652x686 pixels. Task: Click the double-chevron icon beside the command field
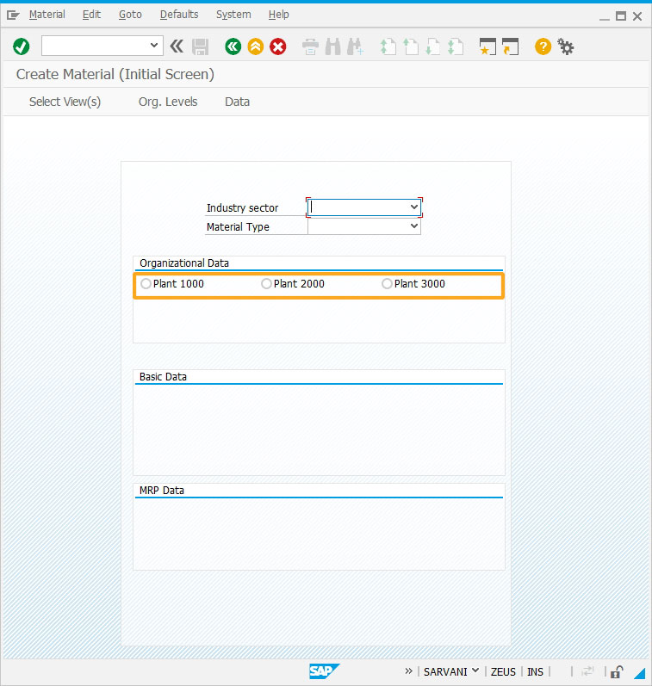click(x=177, y=46)
